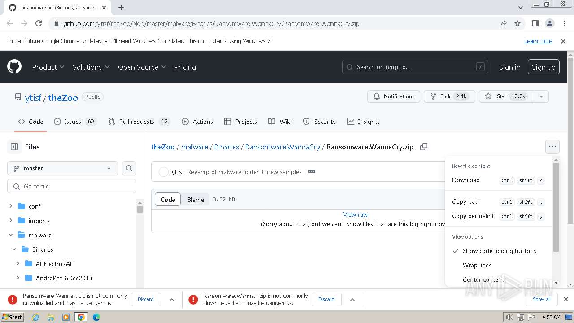Select Copy path menu entry
The width and height of the screenshot is (574, 323).
click(x=498, y=201)
